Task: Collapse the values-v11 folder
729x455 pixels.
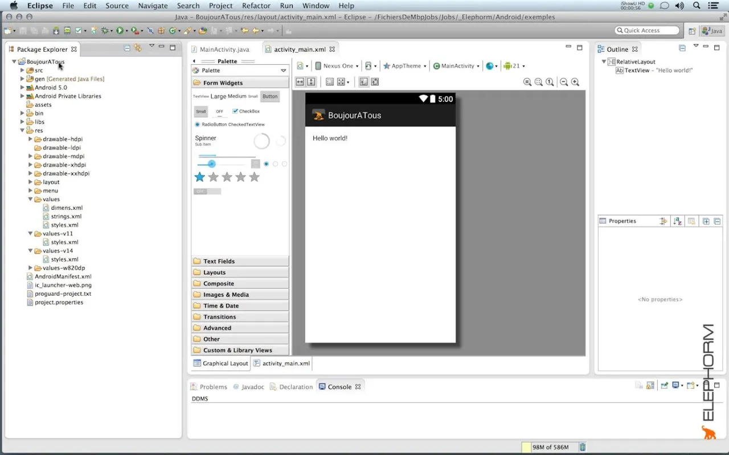Action: click(31, 234)
